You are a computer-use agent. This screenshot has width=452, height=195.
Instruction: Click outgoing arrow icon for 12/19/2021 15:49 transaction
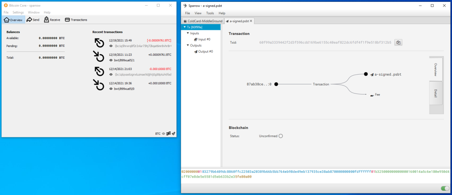point(99,43)
